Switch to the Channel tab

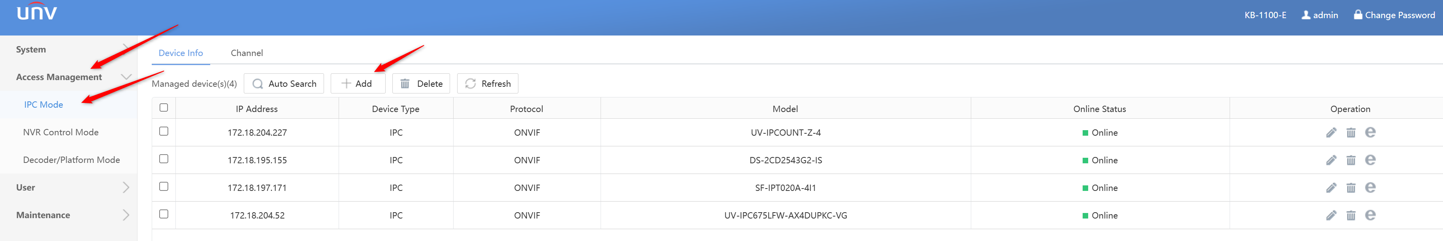click(x=247, y=53)
